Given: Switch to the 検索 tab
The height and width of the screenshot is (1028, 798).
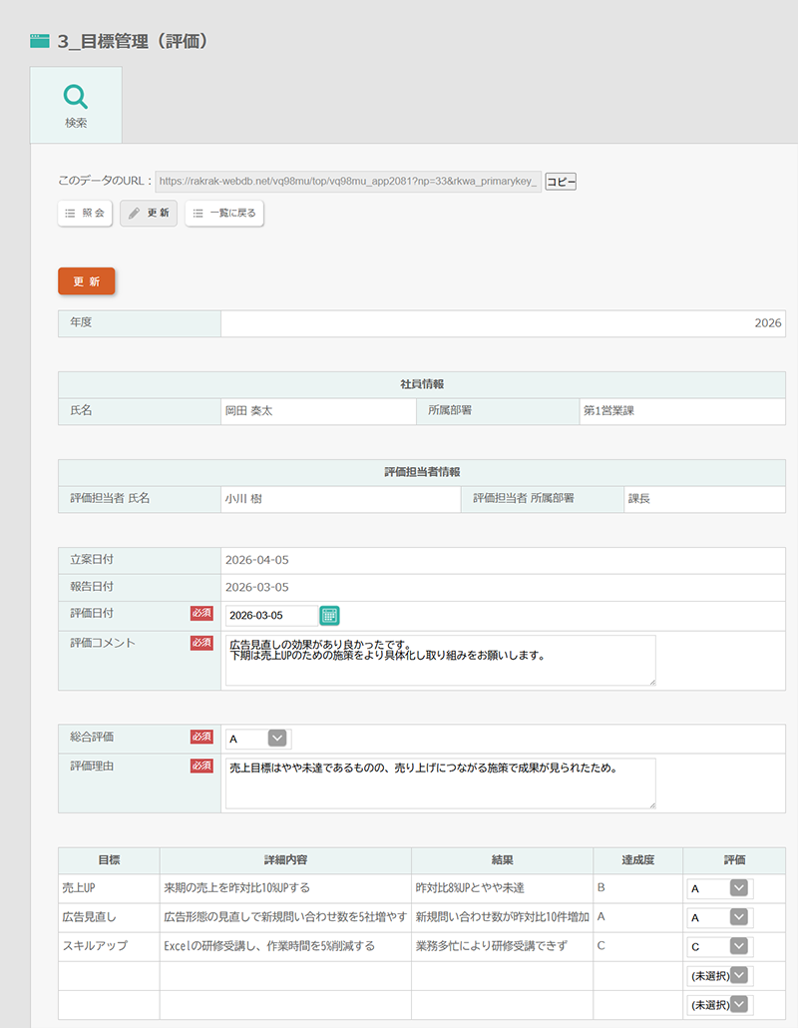Looking at the screenshot, I should click(x=76, y=105).
